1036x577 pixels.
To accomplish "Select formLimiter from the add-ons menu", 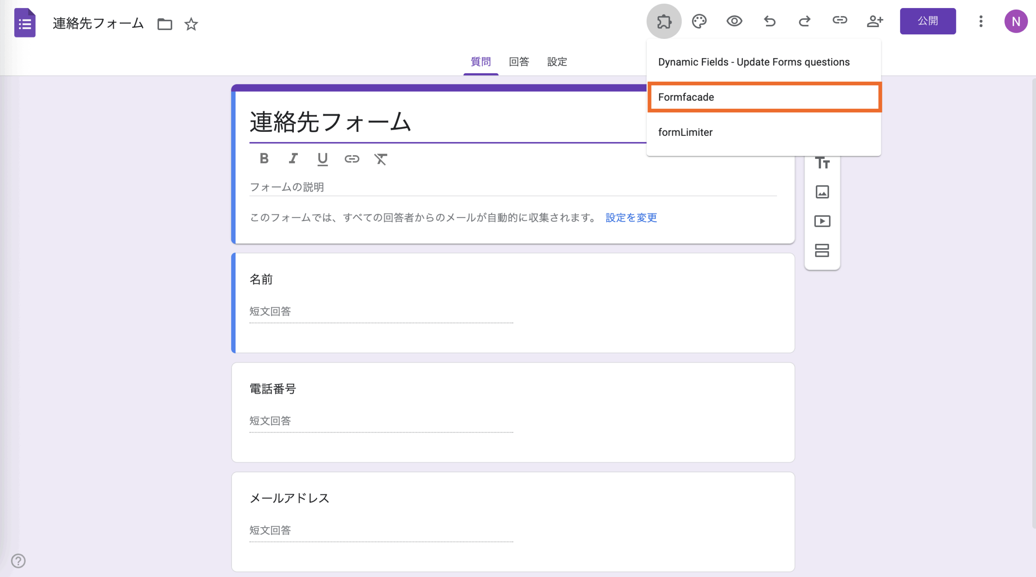I will pyautogui.click(x=686, y=132).
